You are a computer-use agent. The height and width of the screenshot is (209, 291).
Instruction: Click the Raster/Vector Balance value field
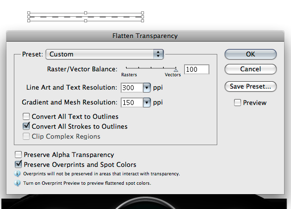tap(197, 69)
